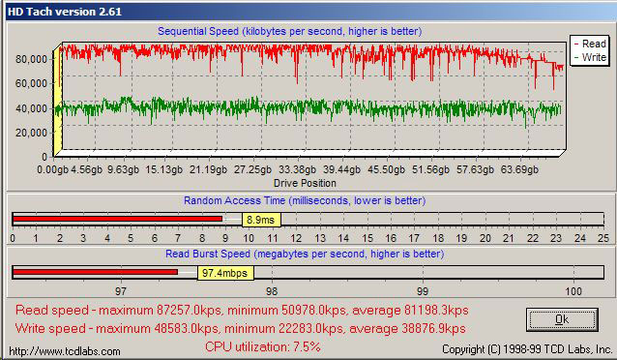Click the Write legend entry
The height and width of the screenshot is (360, 617).
[x=590, y=57]
